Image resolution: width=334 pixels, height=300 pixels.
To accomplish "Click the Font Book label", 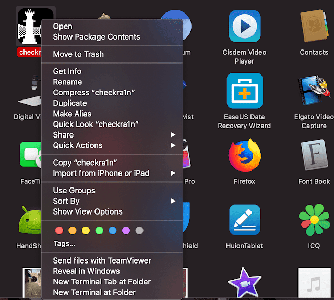I will 314,182.
